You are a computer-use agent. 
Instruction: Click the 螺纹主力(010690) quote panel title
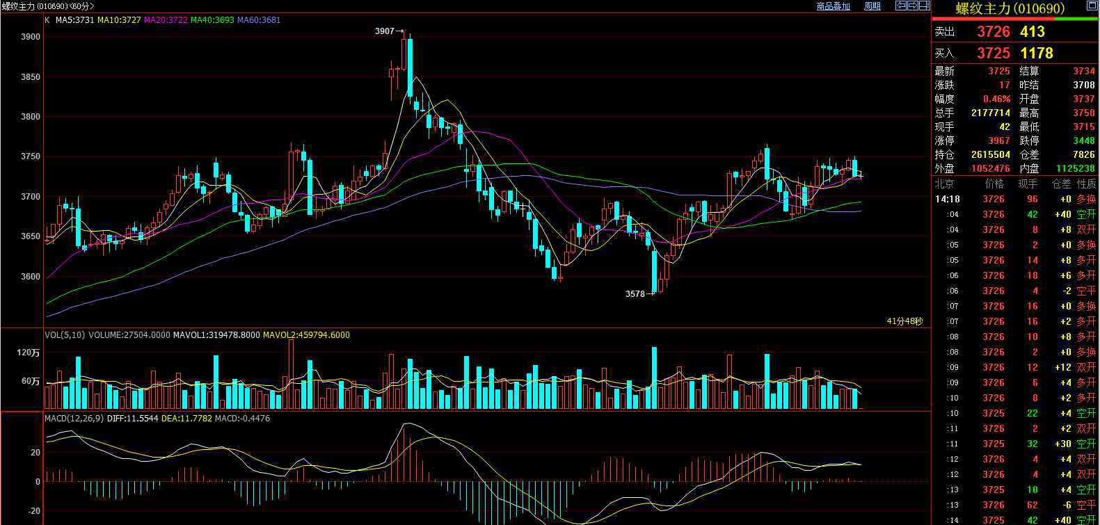(1010, 8)
